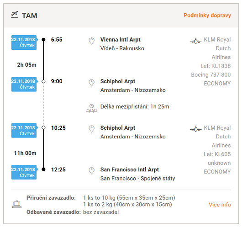Click the departing plane icon beside TAM
The width and height of the screenshot is (242, 227).
(15, 15)
